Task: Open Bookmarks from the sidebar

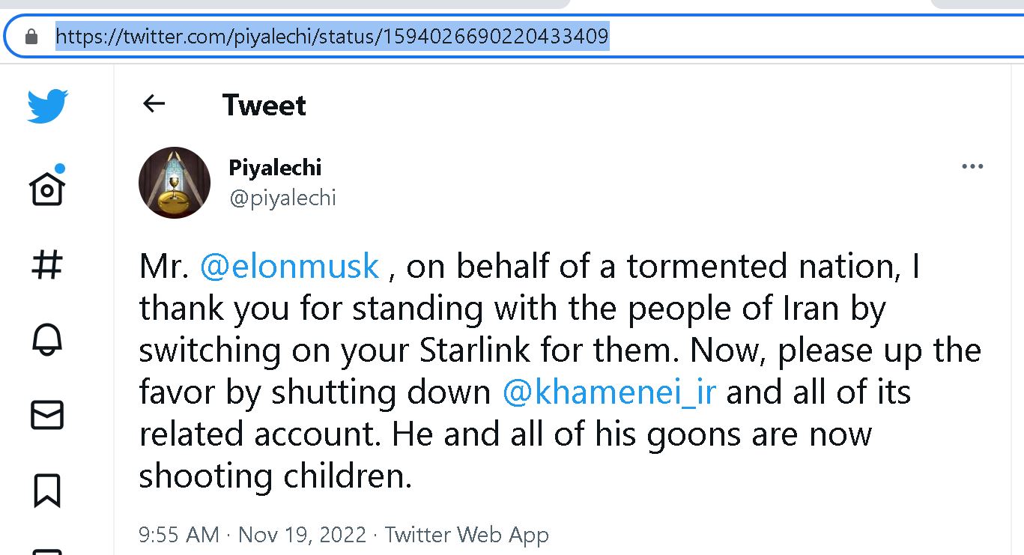Action: 47,491
